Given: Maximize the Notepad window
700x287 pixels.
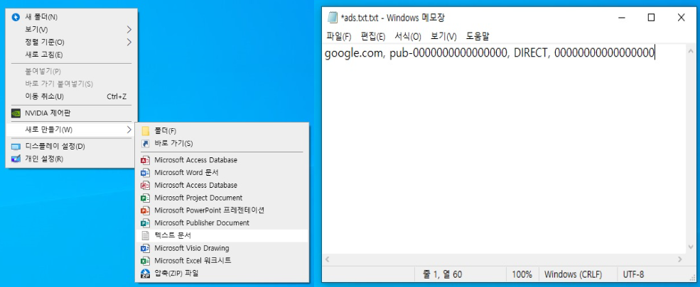Looking at the screenshot, I should click(x=652, y=18).
